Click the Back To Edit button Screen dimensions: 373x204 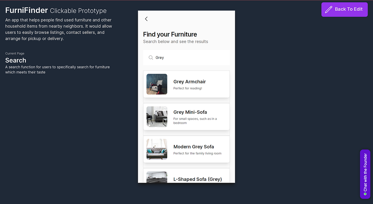[x=344, y=10]
